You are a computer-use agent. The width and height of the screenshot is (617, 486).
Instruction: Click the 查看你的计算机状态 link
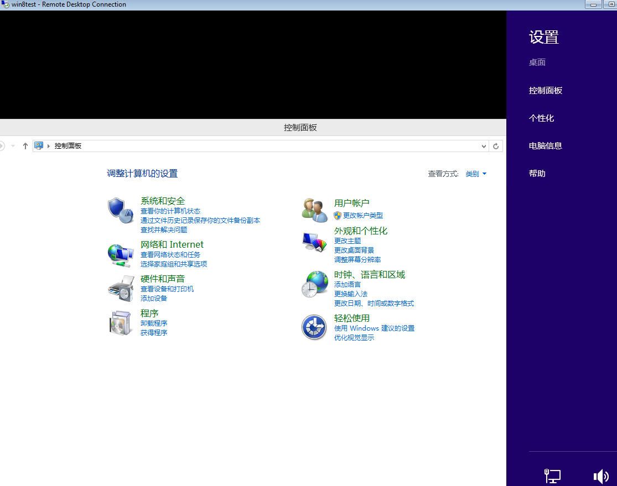[x=170, y=211]
